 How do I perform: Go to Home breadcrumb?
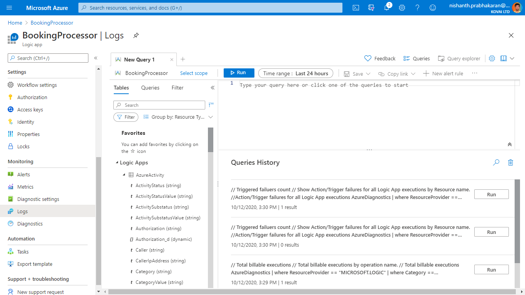click(15, 23)
